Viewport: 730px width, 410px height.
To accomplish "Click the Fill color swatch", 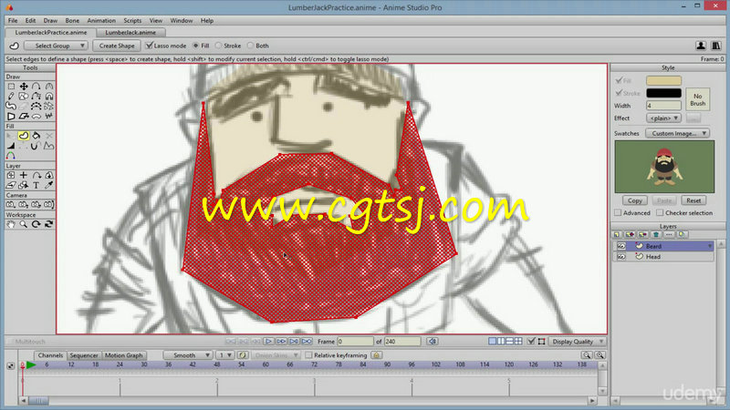I will 663,80.
